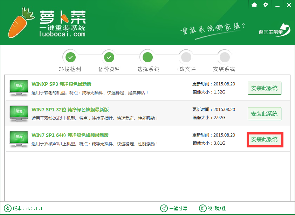Click the monitor icon for WINXP SP3

tap(19, 88)
